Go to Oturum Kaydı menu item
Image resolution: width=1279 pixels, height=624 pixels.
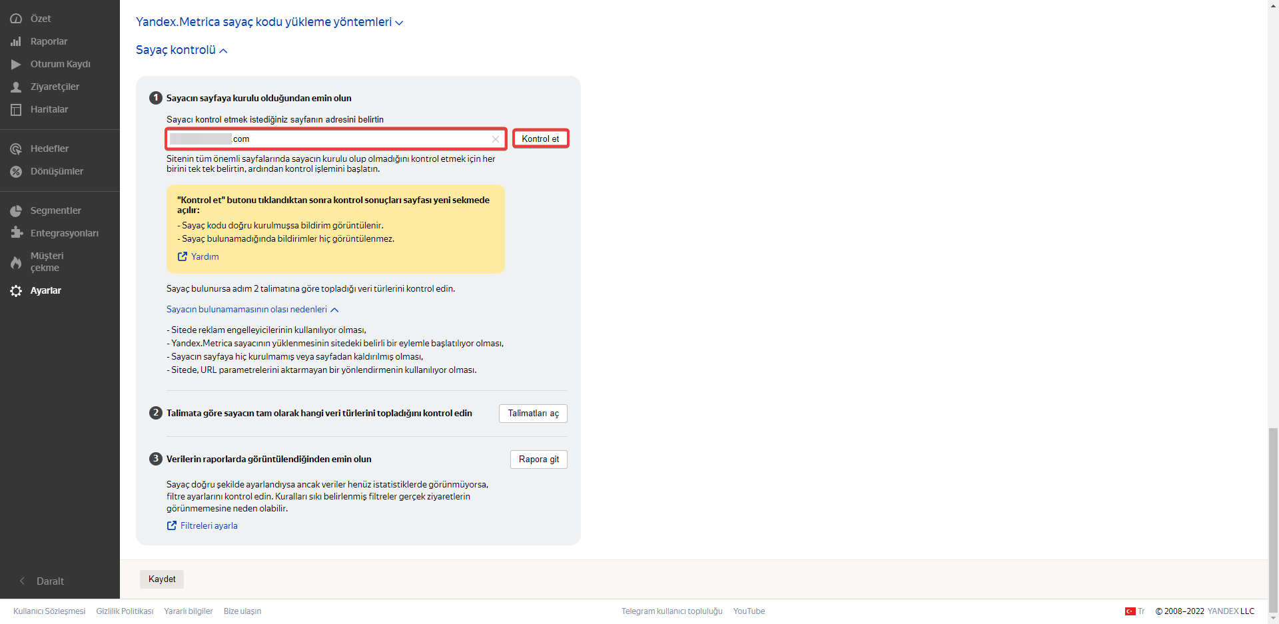[61, 64]
